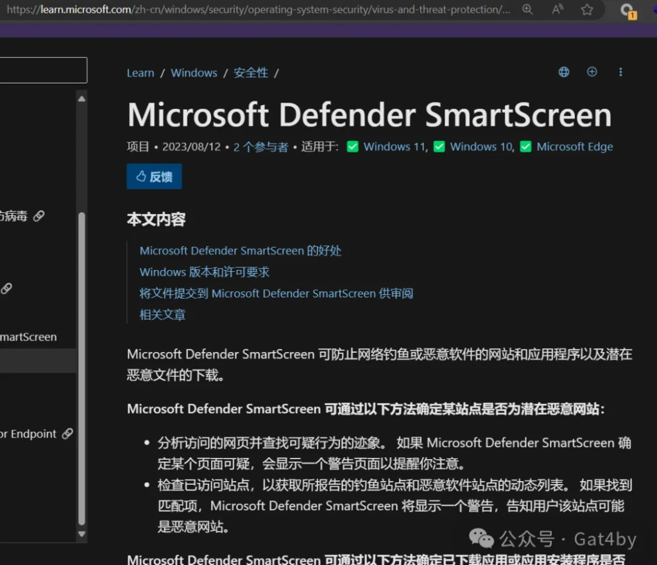657x565 pixels.
Task: Open the Microsoft Edge applies-to link
Action: [x=575, y=147]
